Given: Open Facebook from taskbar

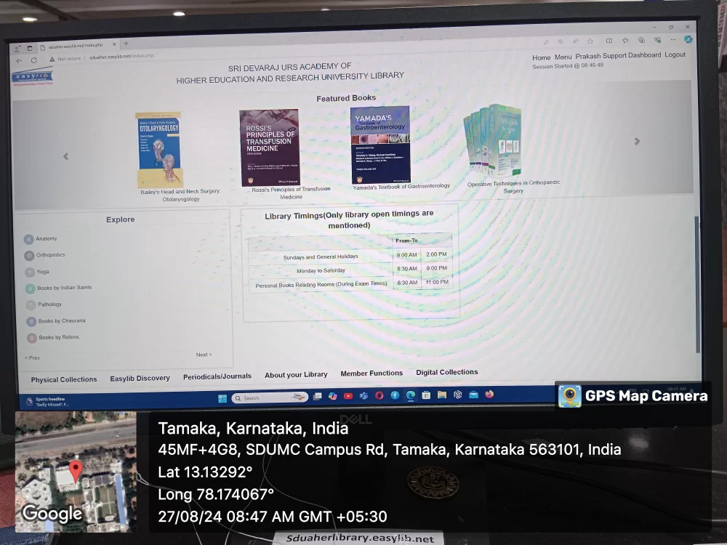Looking at the screenshot, I should pyautogui.click(x=395, y=395).
